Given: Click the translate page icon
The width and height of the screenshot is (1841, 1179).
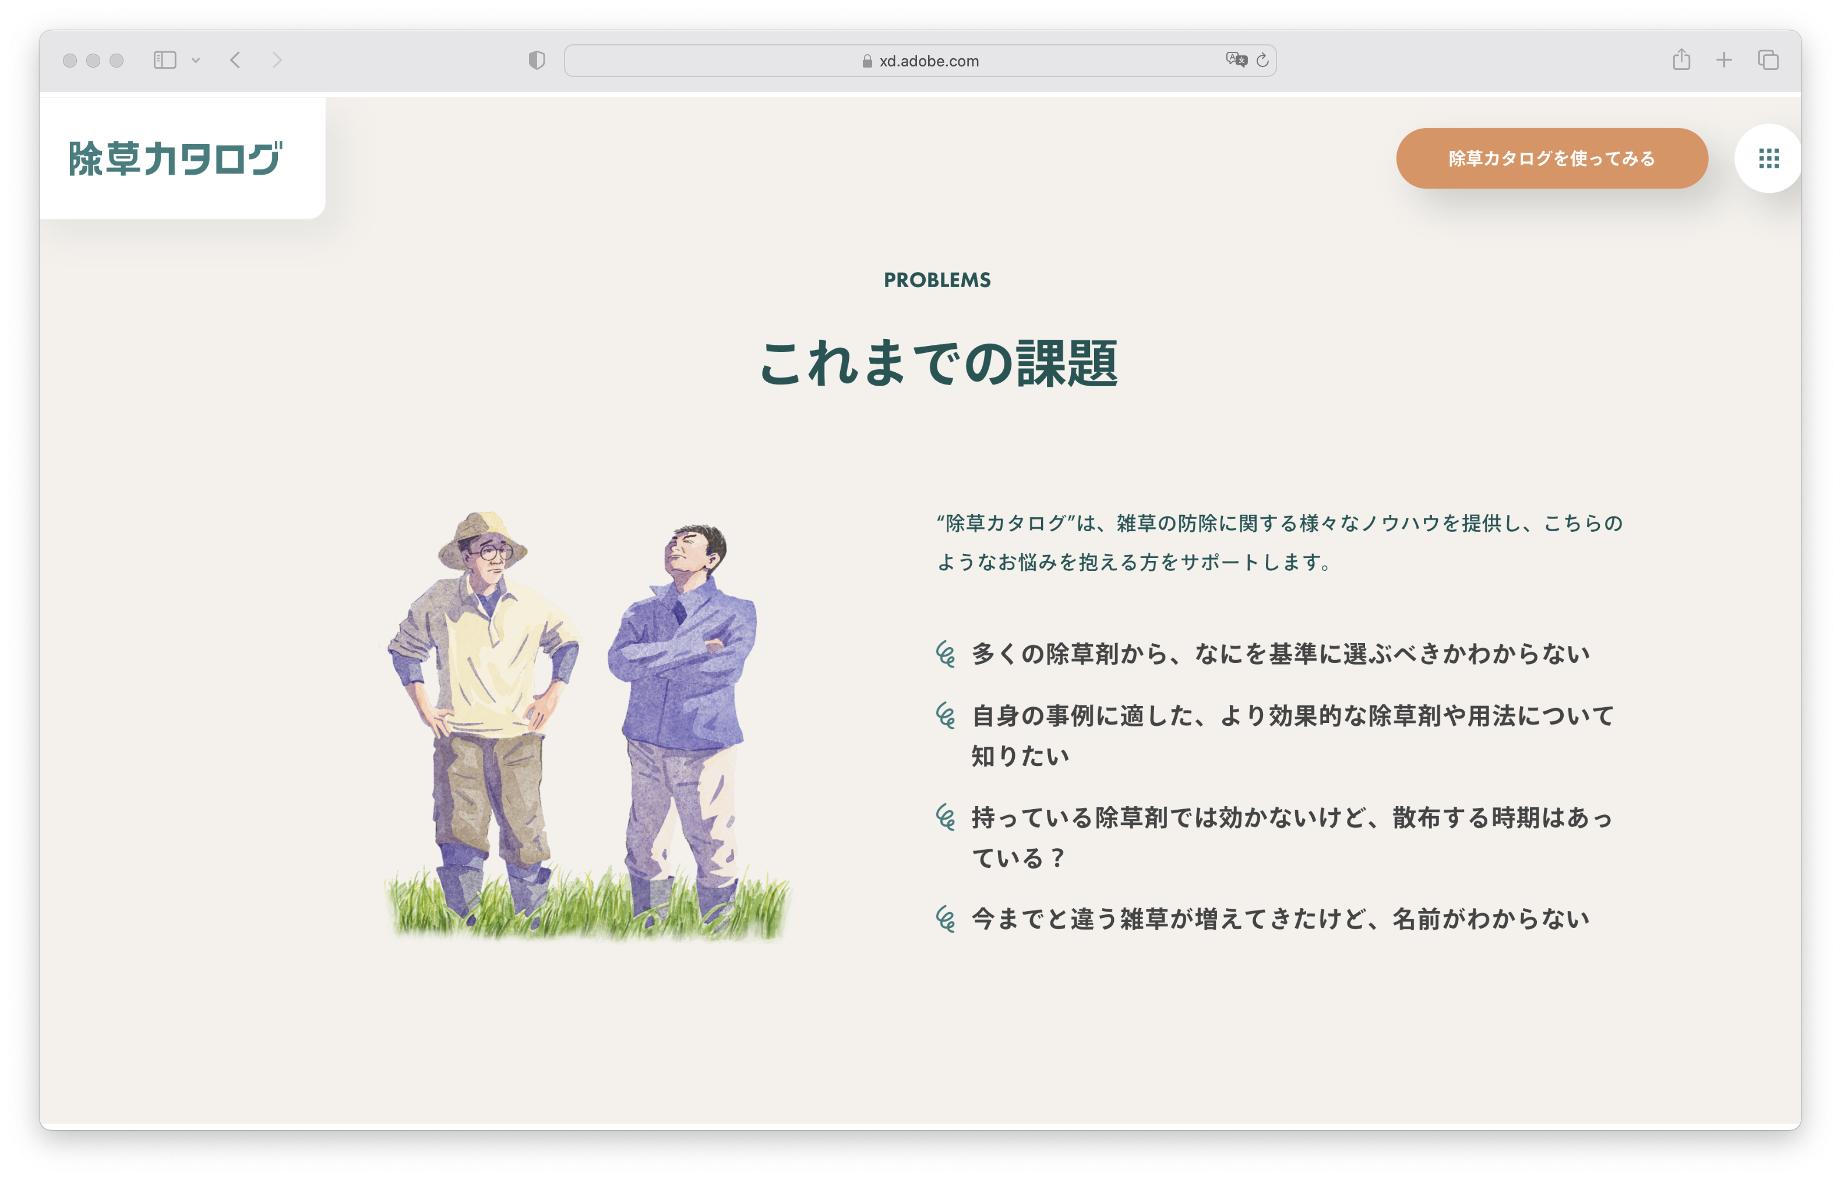Looking at the screenshot, I should click(1236, 60).
